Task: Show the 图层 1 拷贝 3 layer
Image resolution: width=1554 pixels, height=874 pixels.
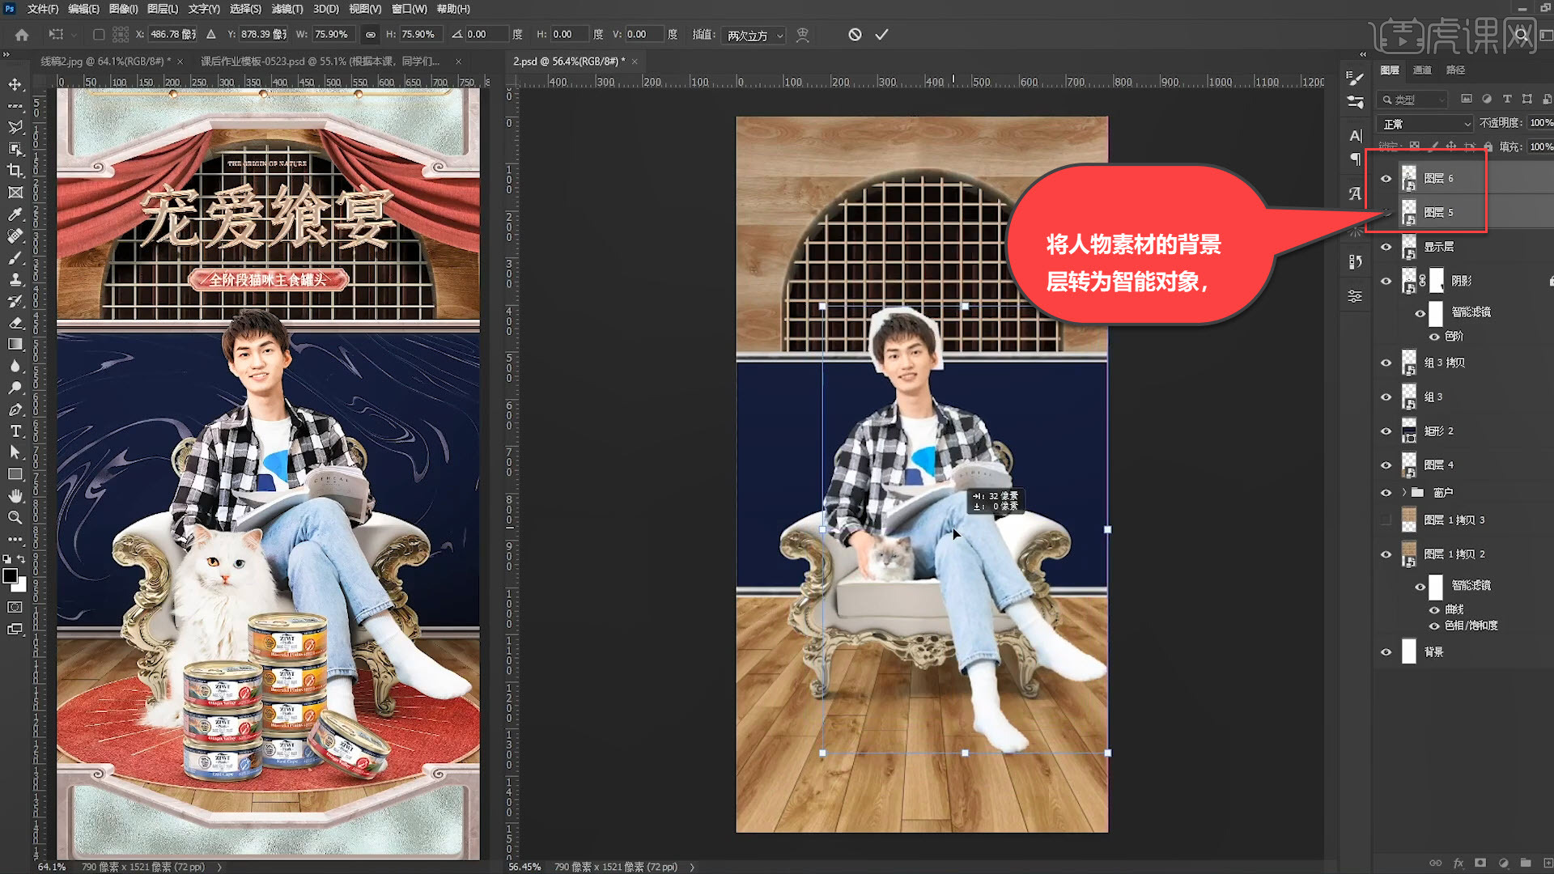Action: click(1386, 520)
